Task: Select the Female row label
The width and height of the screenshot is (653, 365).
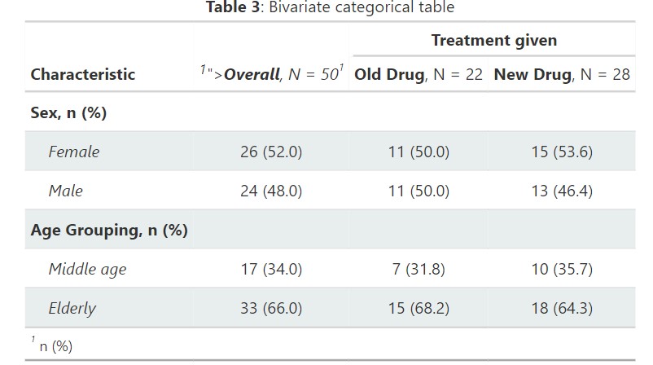Action: [74, 152]
